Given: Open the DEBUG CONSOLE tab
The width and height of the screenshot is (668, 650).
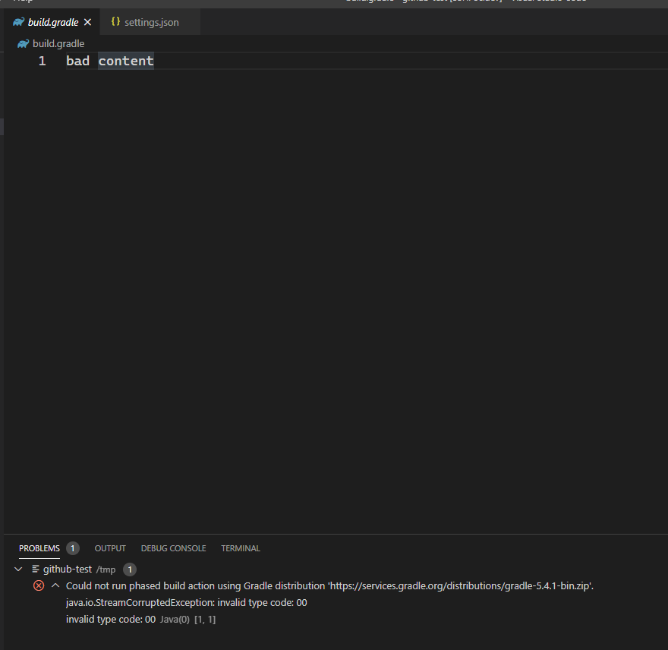Looking at the screenshot, I should click(x=173, y=548).
